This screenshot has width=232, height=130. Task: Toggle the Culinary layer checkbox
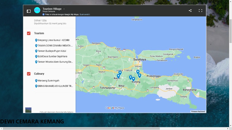click(x=29, y=74)
